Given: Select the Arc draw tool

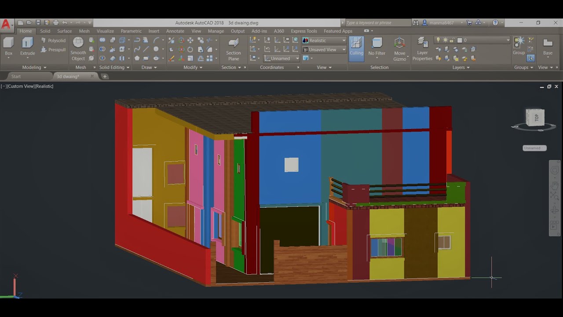Looking at the screenshot, I should tap(156, 40).
